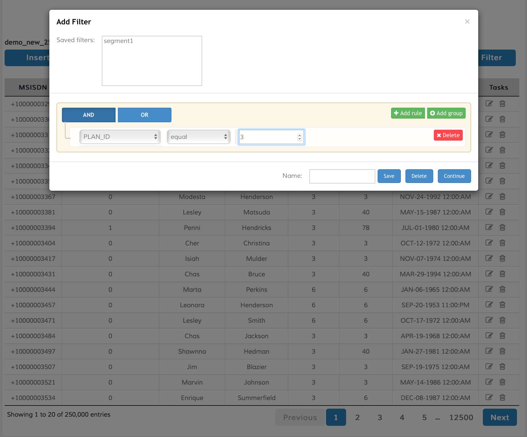Delete the Cher Christina row via trash icon
This screenshot has width=527, height=437.
(x=502, y=243)
